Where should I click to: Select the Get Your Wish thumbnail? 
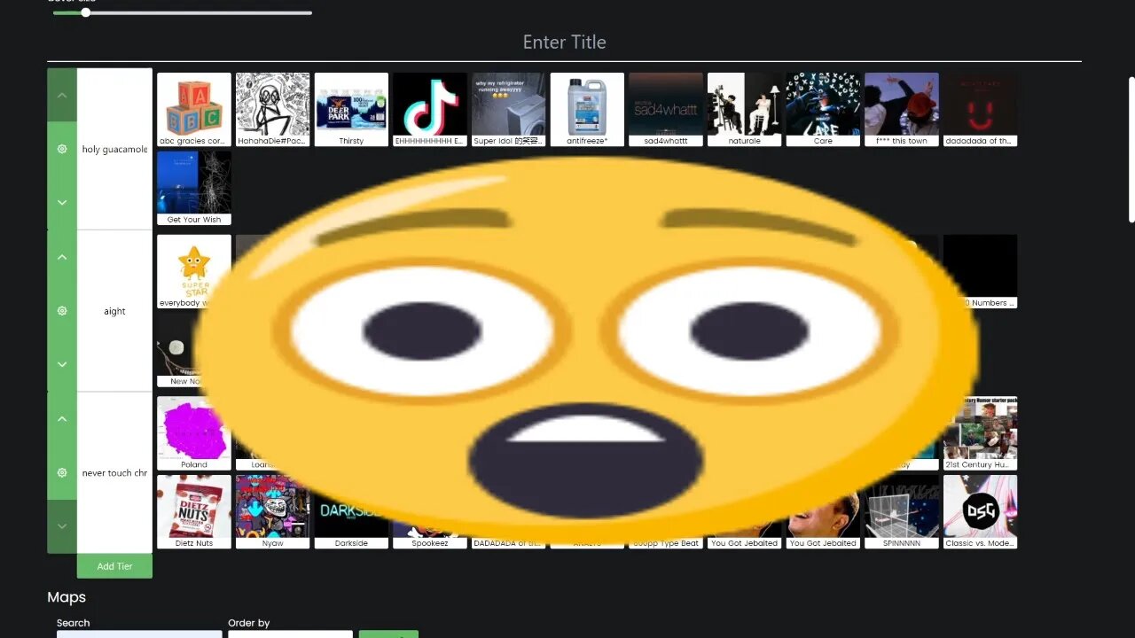point(194,188)
